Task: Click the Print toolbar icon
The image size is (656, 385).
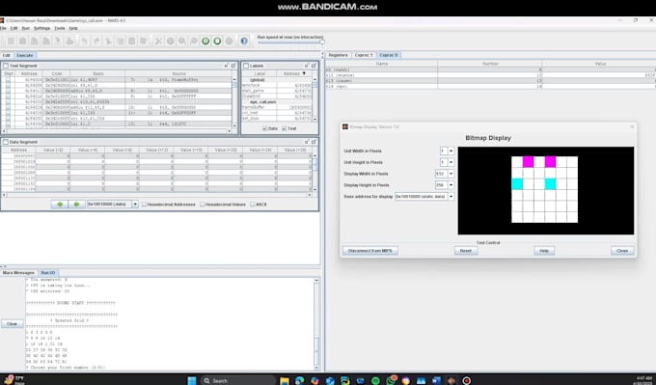Action: click(x=69, y=41)
